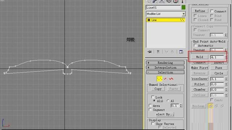Click the Auto-Weld Threshold value field
The image size is (232, 130).
click(217, 50)
